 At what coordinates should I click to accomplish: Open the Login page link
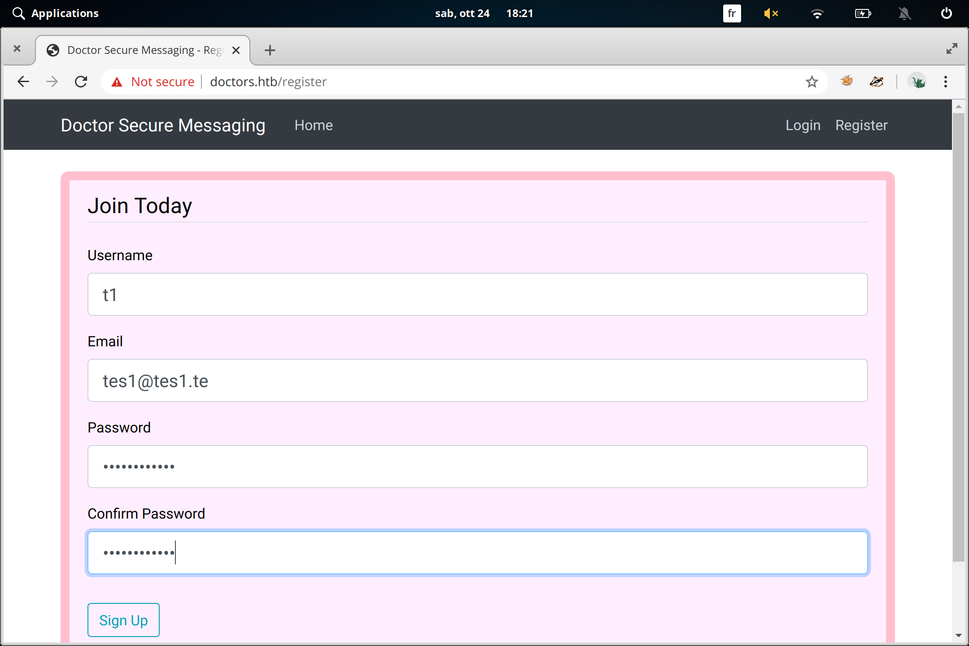coord(803,125)
